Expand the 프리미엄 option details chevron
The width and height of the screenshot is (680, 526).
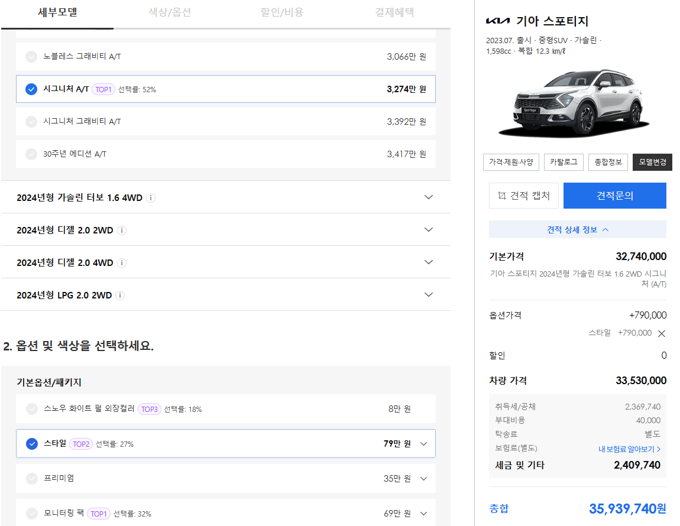coord(424,479)
